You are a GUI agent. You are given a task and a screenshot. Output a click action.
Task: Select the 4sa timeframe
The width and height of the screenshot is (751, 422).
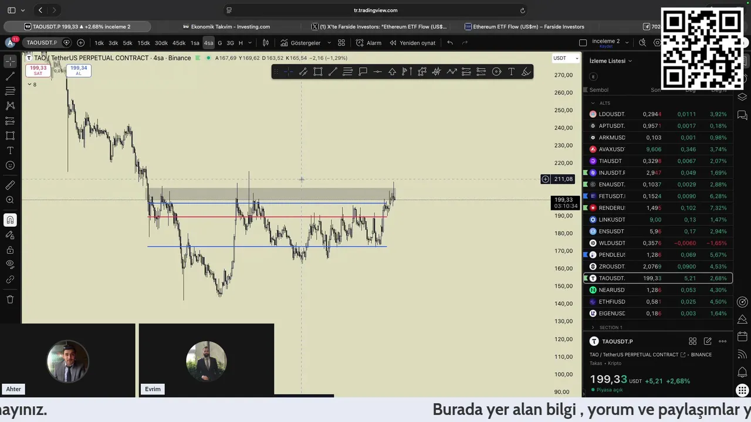click(x=208, y=43)
